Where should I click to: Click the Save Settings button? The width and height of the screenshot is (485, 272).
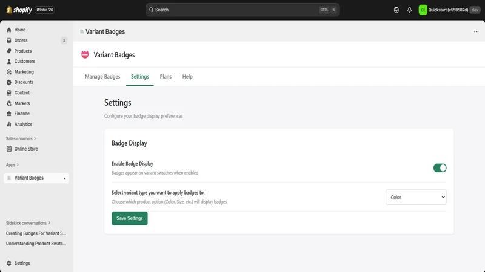click(x=130, y=218)
